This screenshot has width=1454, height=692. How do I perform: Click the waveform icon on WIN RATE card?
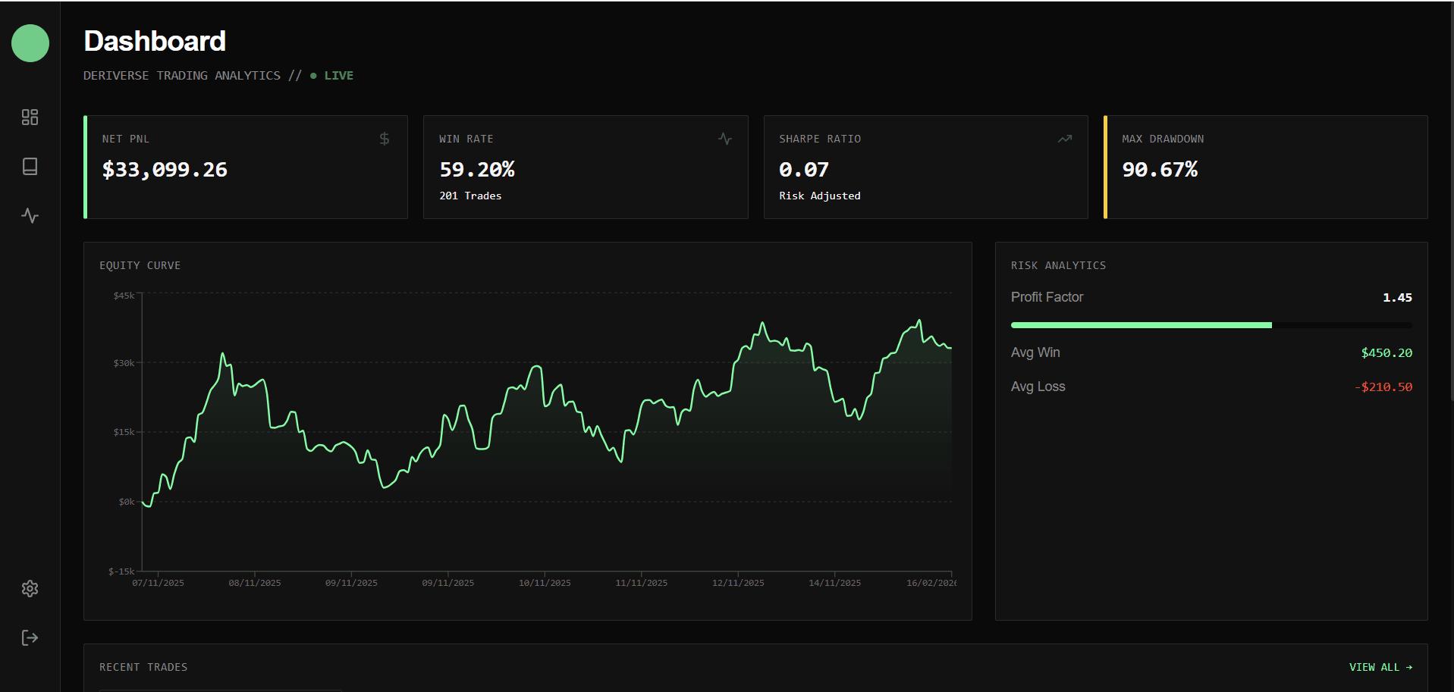(725, 139)
